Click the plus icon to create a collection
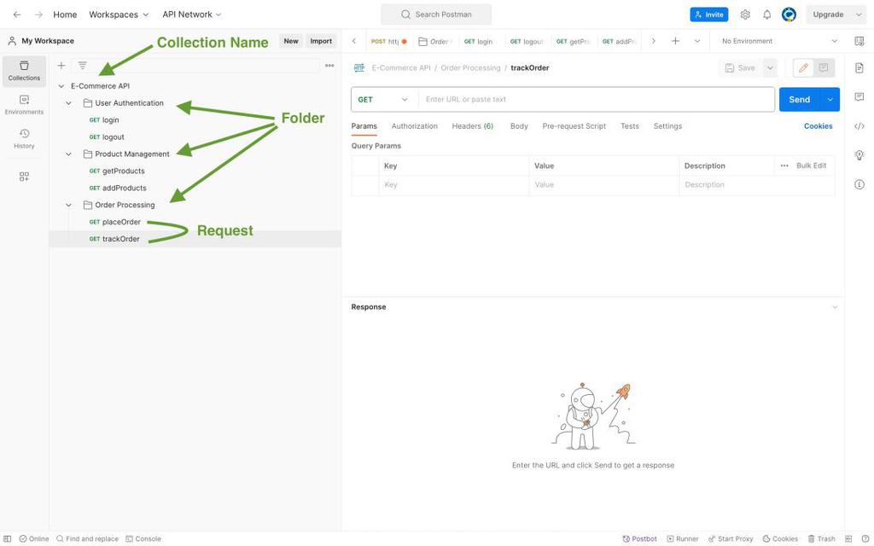 click(x=61, y=66)
